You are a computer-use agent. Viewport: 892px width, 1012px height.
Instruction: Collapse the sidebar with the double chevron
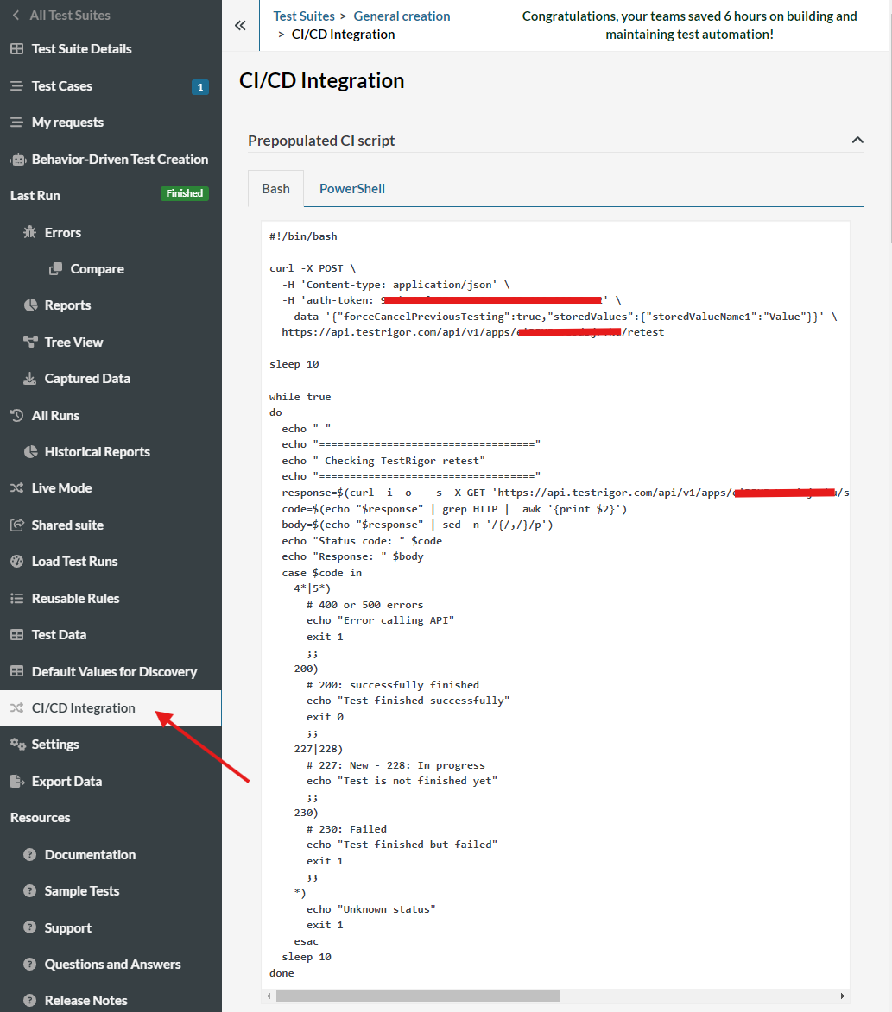[x=240, y=25]
